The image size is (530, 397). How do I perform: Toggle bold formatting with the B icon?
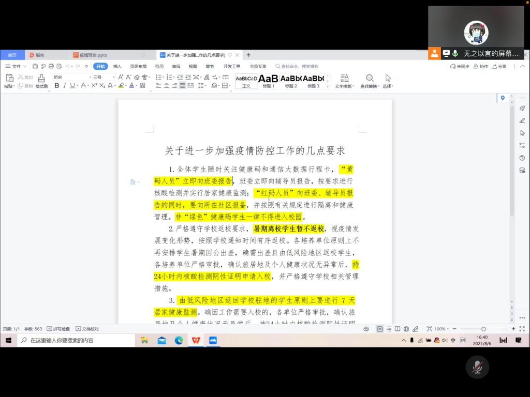point(57,86)
